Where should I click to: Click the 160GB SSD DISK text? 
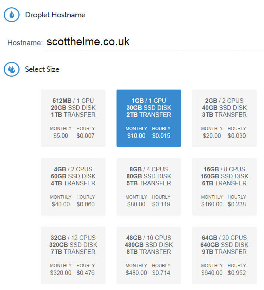click(224, 176)
